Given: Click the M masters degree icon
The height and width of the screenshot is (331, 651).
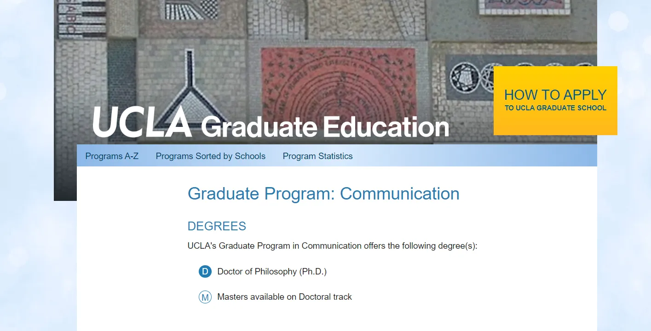Looking at the screenshot, I should pos(205,297).
